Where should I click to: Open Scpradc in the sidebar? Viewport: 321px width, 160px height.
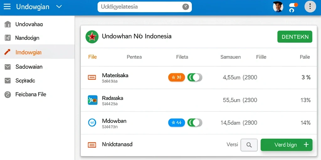pyautogui.click(x=37, y=81)
